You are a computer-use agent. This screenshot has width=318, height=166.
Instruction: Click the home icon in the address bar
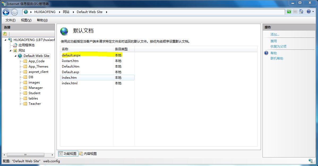(301, 12)
